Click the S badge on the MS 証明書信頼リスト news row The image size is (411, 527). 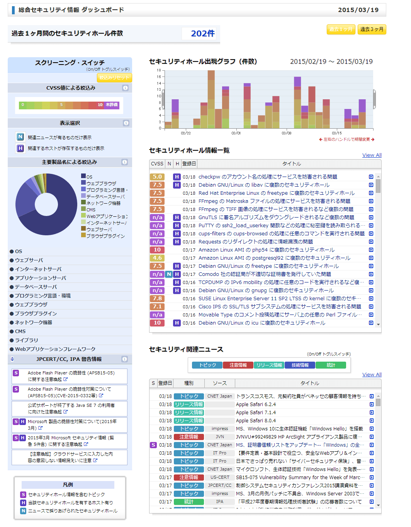(x=153, y=445)
